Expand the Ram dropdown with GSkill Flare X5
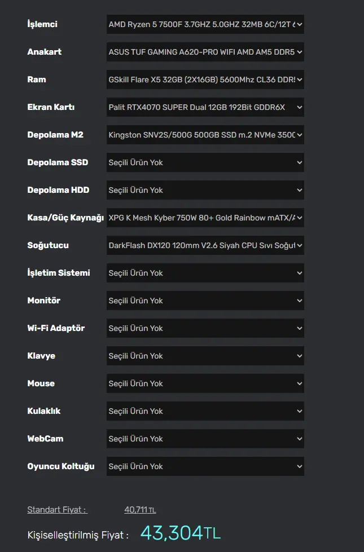Image resolution: width=364 pixels, height=552 pixels. (205, 80)
